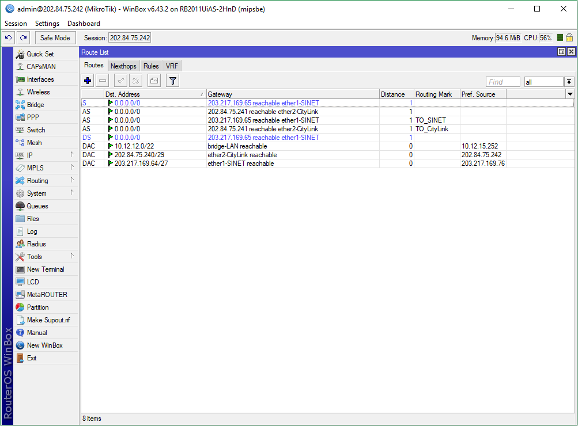
Task: Open Interfaces in sidebar
Action: 46,79
